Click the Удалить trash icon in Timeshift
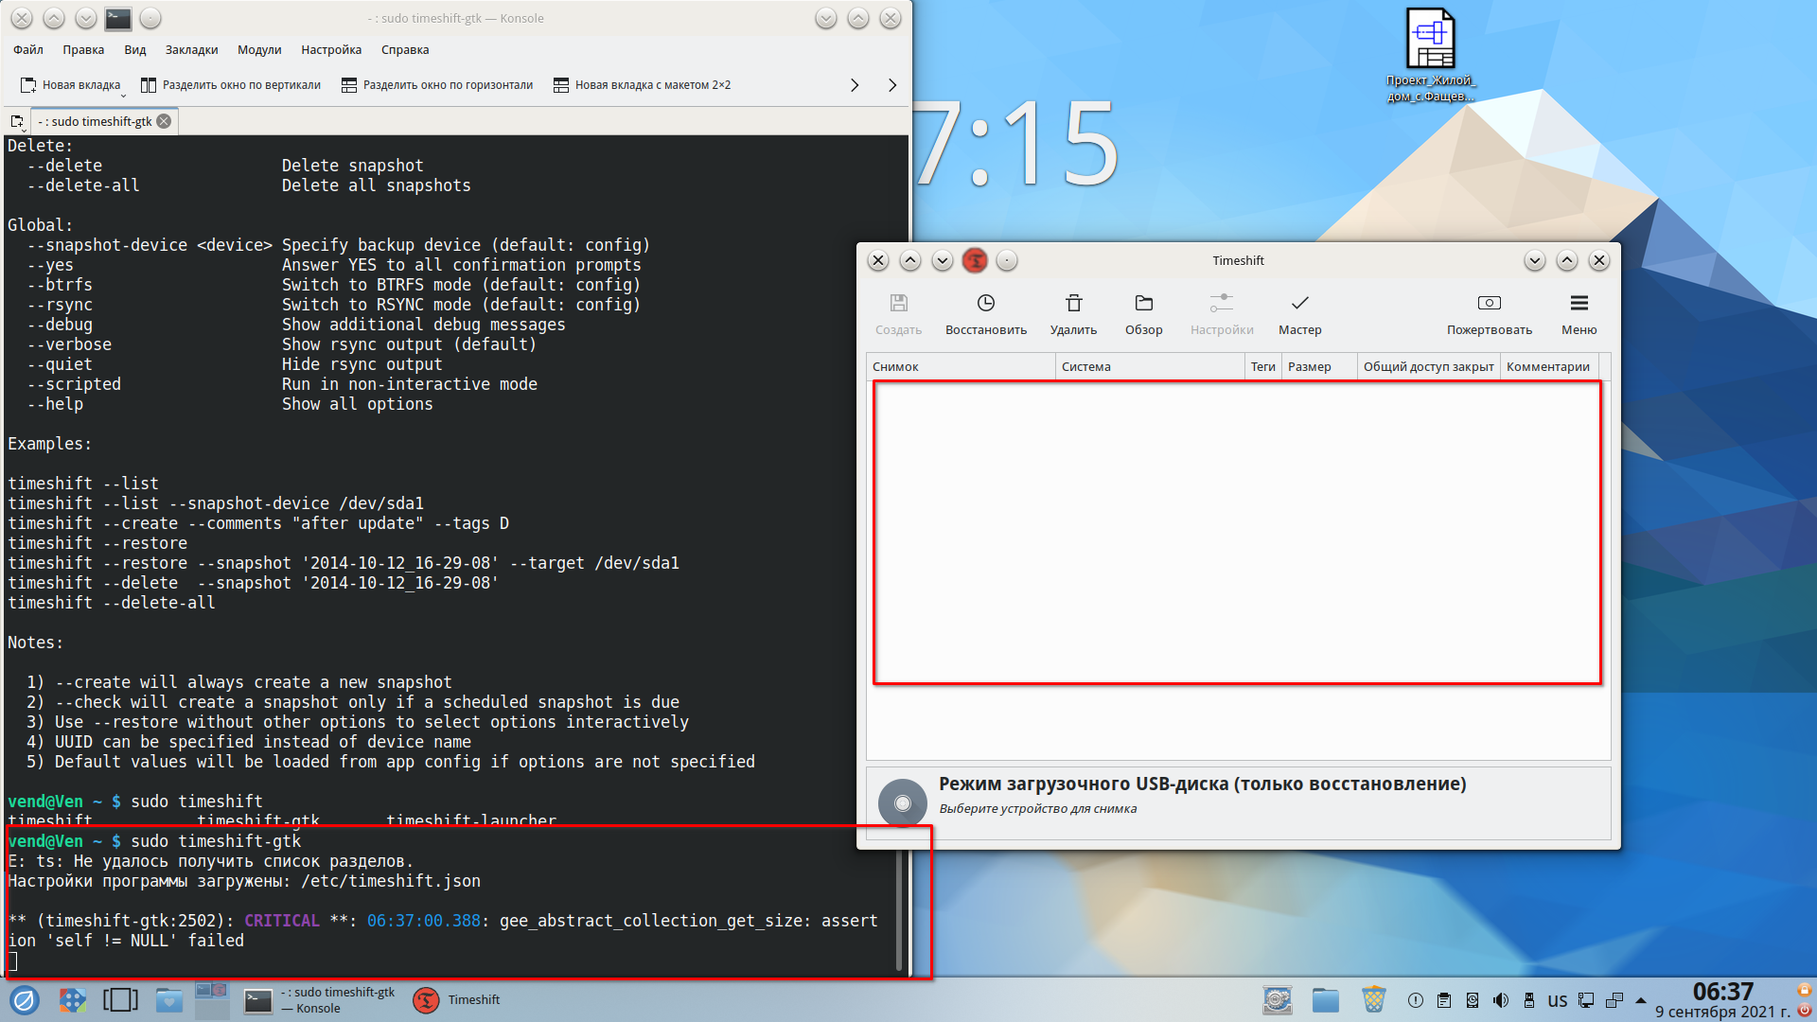Viewport: 1817px width, 1022px height. [x=1073, y=304]
